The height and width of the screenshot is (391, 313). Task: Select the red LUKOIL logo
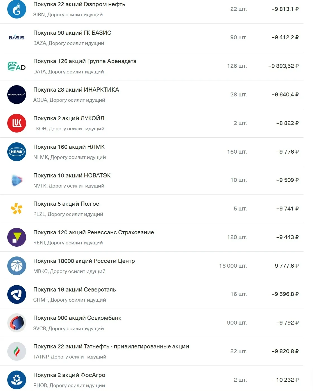[x=17, y=123]
